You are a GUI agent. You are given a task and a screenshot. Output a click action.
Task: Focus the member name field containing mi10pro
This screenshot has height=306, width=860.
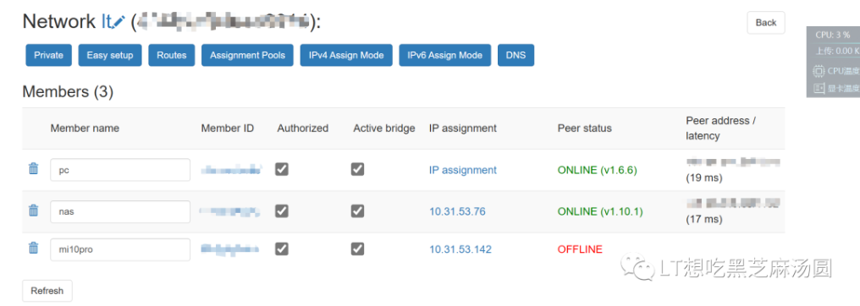pyautogui.click(x=120, y=249)
